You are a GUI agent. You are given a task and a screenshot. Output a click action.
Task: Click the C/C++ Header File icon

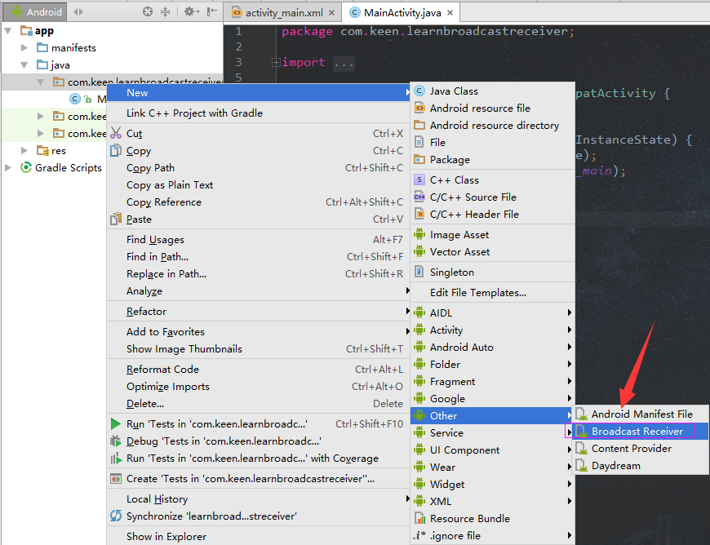click(x=419, y=214)
